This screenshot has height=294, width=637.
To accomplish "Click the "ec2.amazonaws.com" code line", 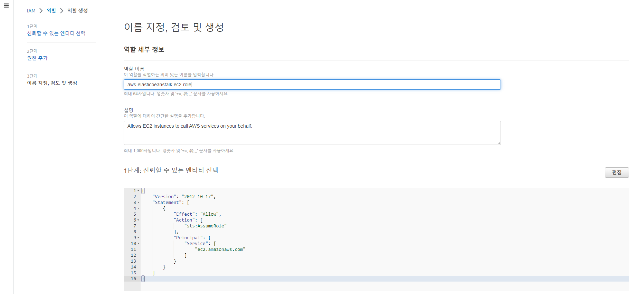I will 220,249.
